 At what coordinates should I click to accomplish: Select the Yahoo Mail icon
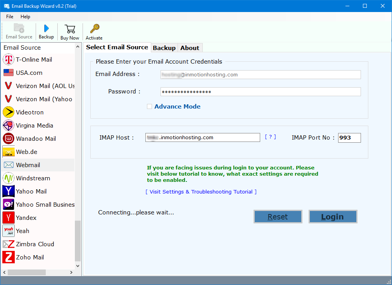(x=9, y=191)
